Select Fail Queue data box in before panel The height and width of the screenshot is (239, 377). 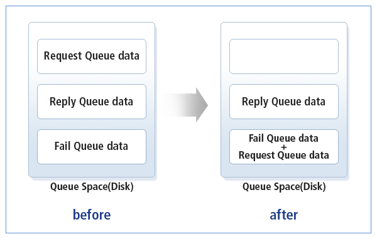(92, 147)
